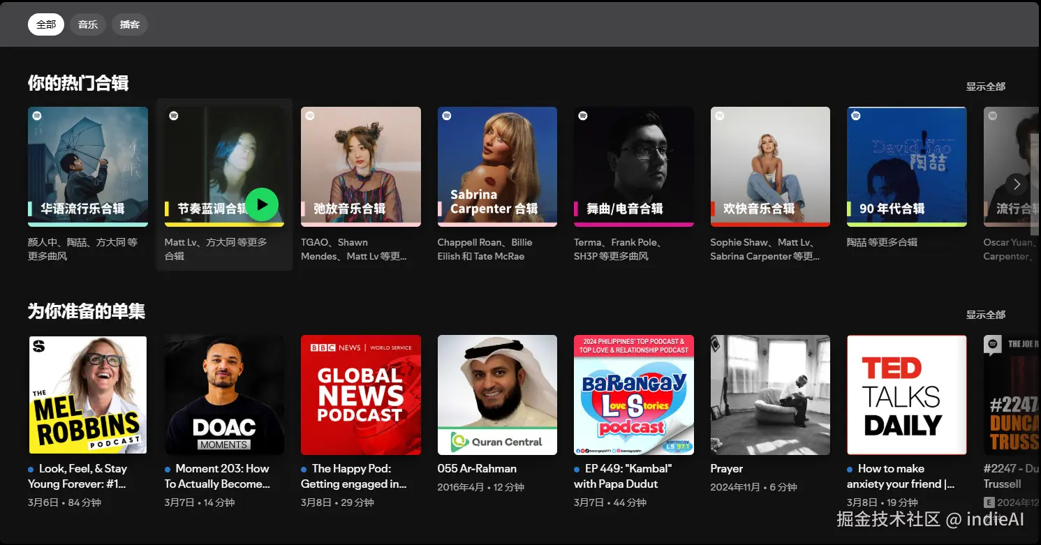Toggle the 全部 filter chip

tap(45, 24)
